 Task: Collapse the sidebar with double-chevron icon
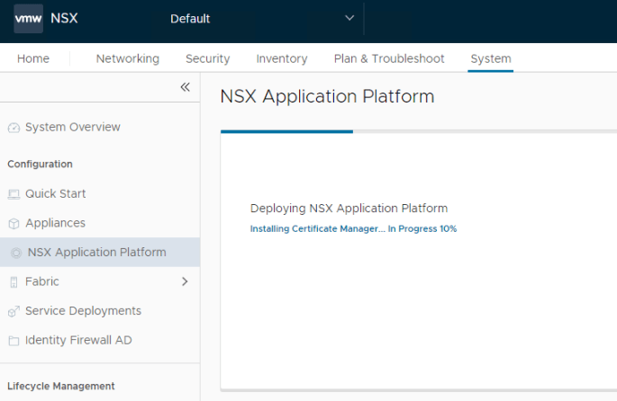point(185,87)
